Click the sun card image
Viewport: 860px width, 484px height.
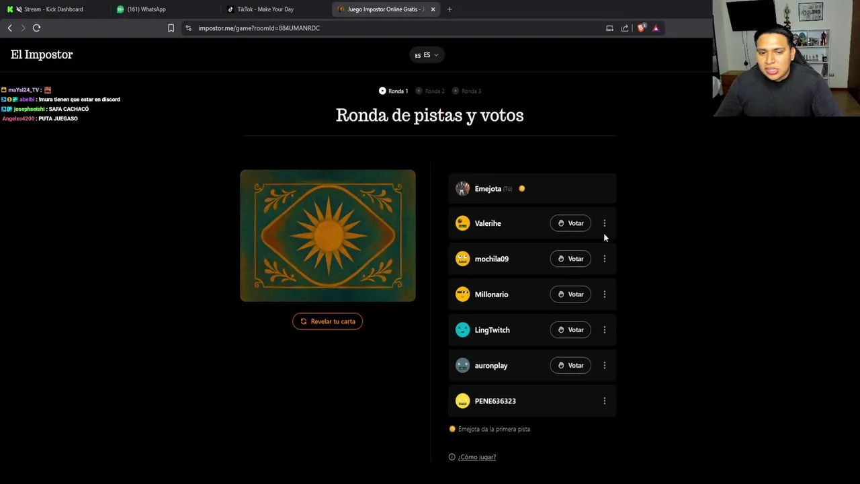coord(328,235)
